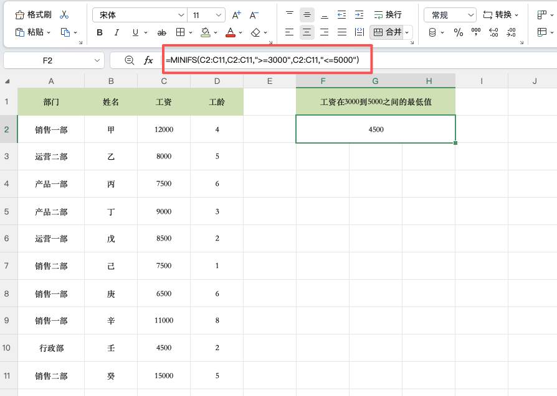Click the Fill color bucket icon

coord(206,32)
